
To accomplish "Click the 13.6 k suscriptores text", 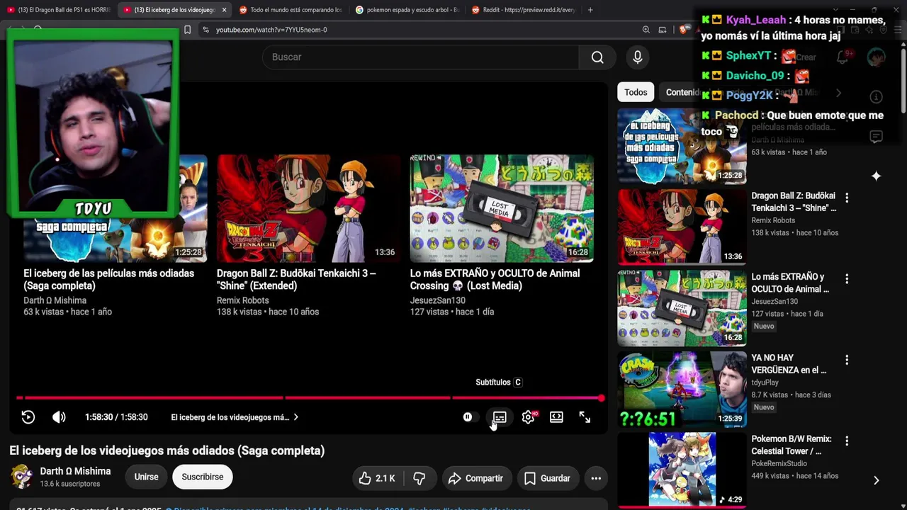I will (x=70, y=484).
